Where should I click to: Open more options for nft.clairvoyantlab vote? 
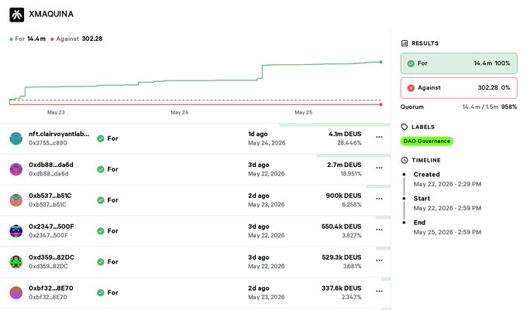379,137
